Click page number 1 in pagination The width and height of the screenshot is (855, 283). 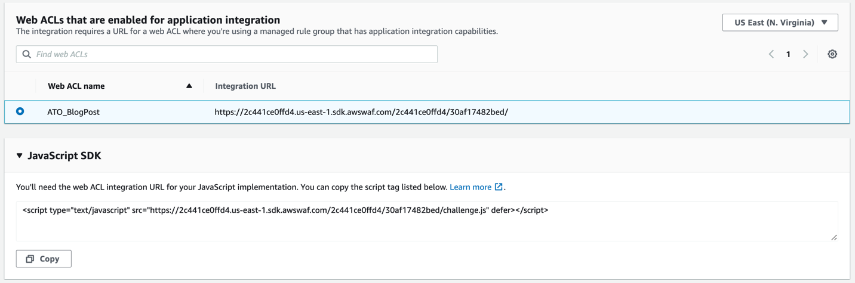[788, 54]
